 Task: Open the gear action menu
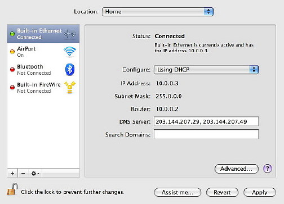point(35,173)
